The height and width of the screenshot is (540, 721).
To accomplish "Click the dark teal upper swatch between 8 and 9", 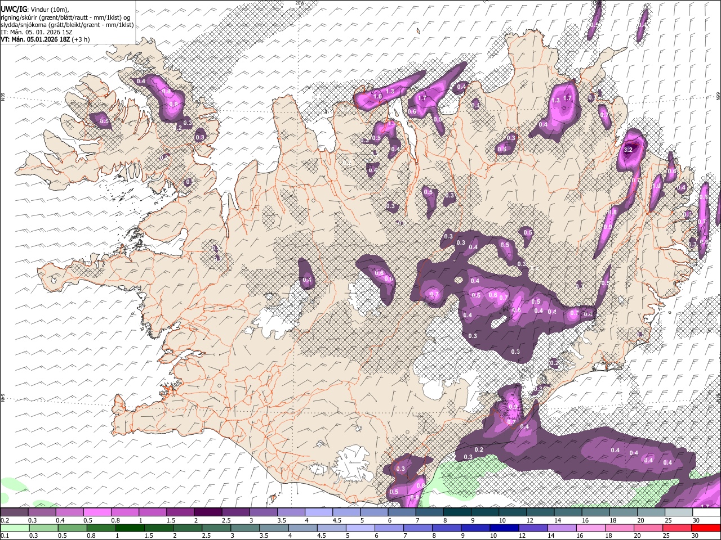I will pos(457,512).
